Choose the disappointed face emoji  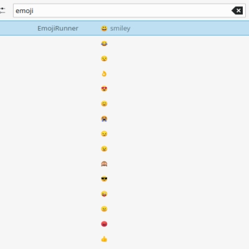[104, 59]
